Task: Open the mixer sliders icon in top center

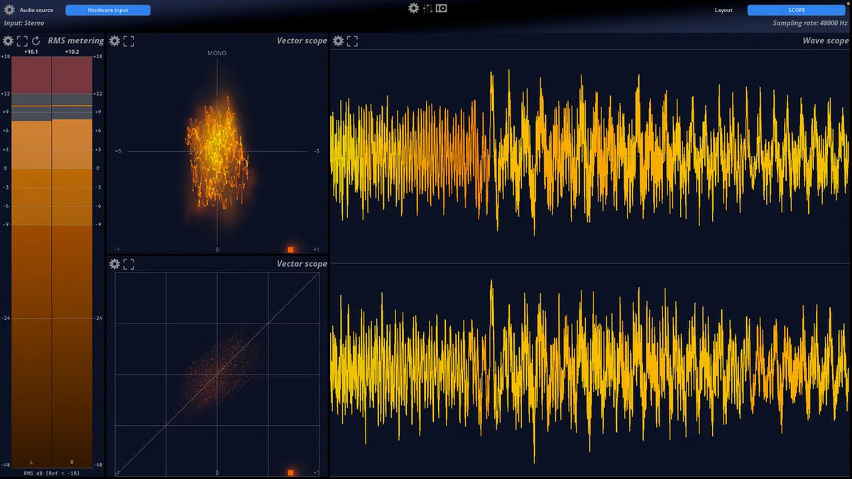Action: (x=427, y=9)
